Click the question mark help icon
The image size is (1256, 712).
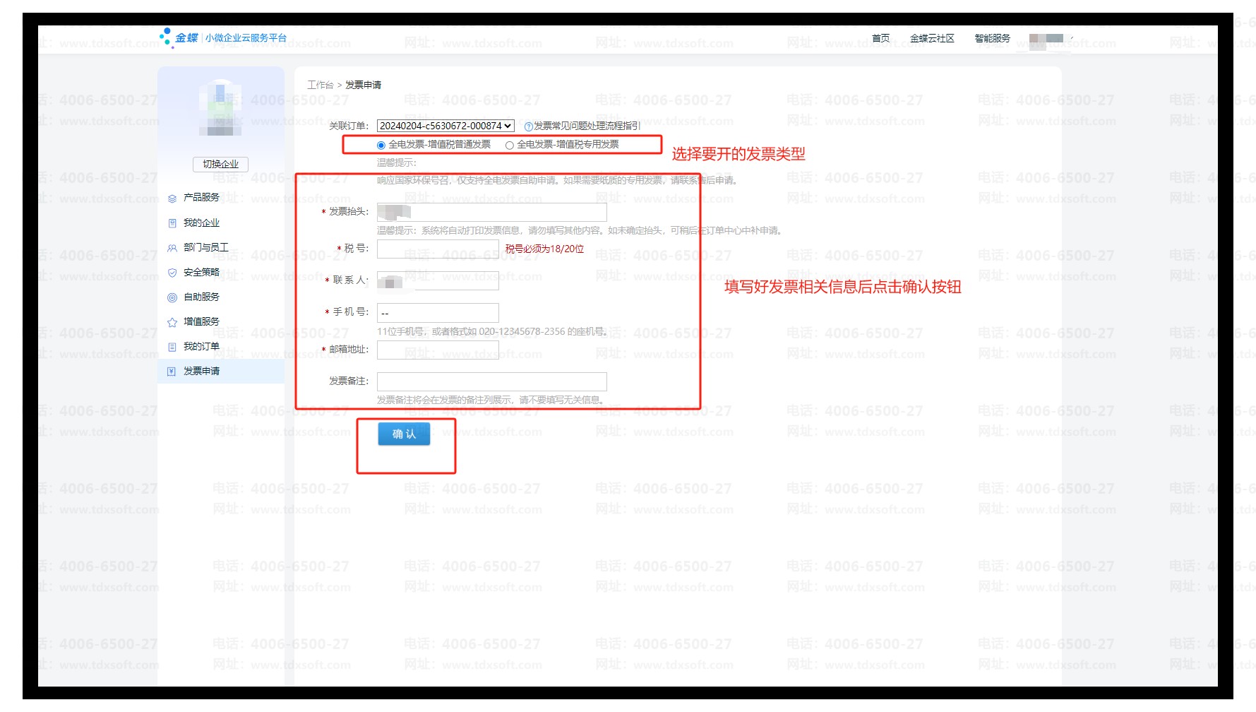click(528, 126)
